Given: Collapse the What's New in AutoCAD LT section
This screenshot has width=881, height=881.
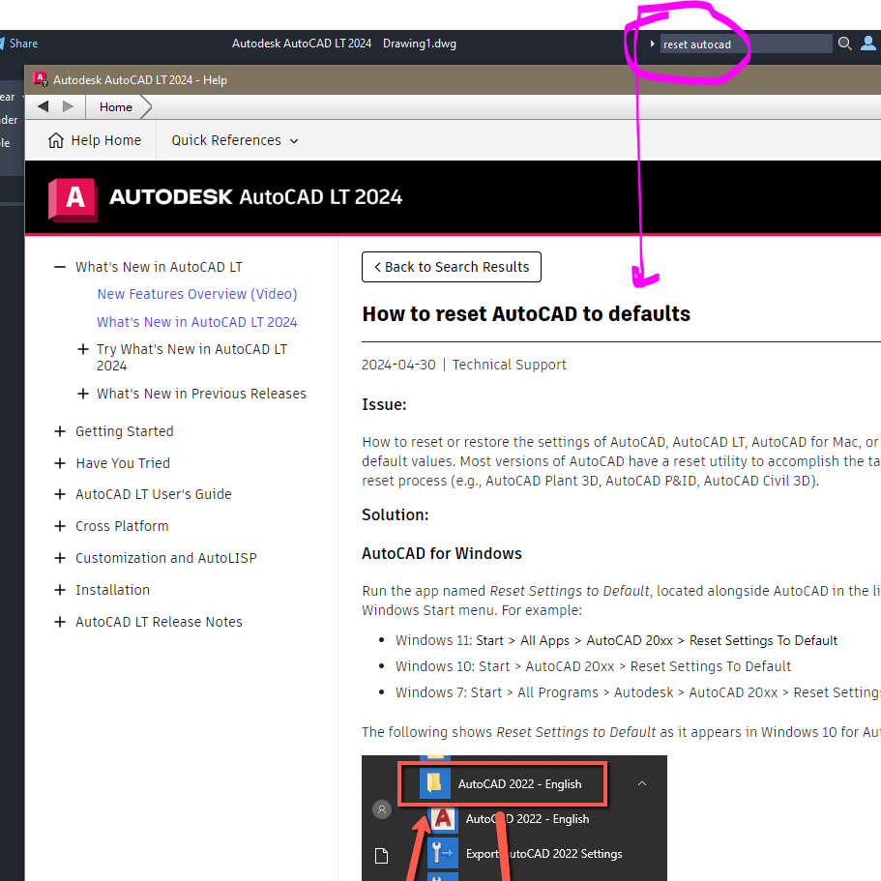Looking at the screenshot, I should pyautogui.click(x=60, y=267).
